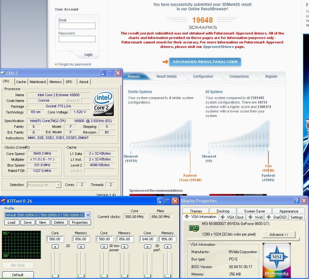Screen dimensions: 309x279
Task: Open the Appearance tab
Action: (x=289, y=211)
